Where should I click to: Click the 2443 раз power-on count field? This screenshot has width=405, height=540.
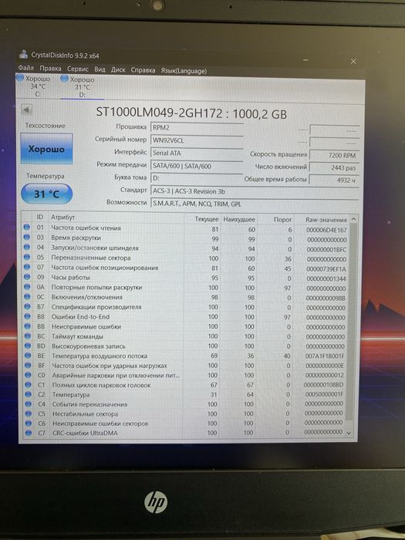point(334,167)
